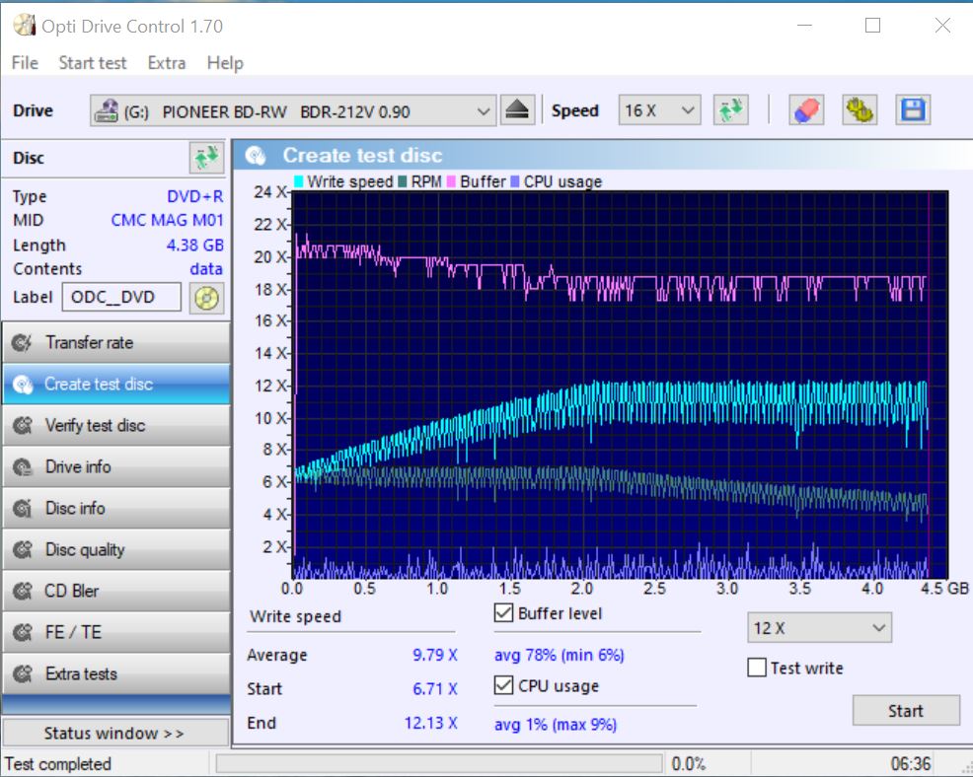
Task: Expand the Drive selection dropdown
Action: point(484,111)
